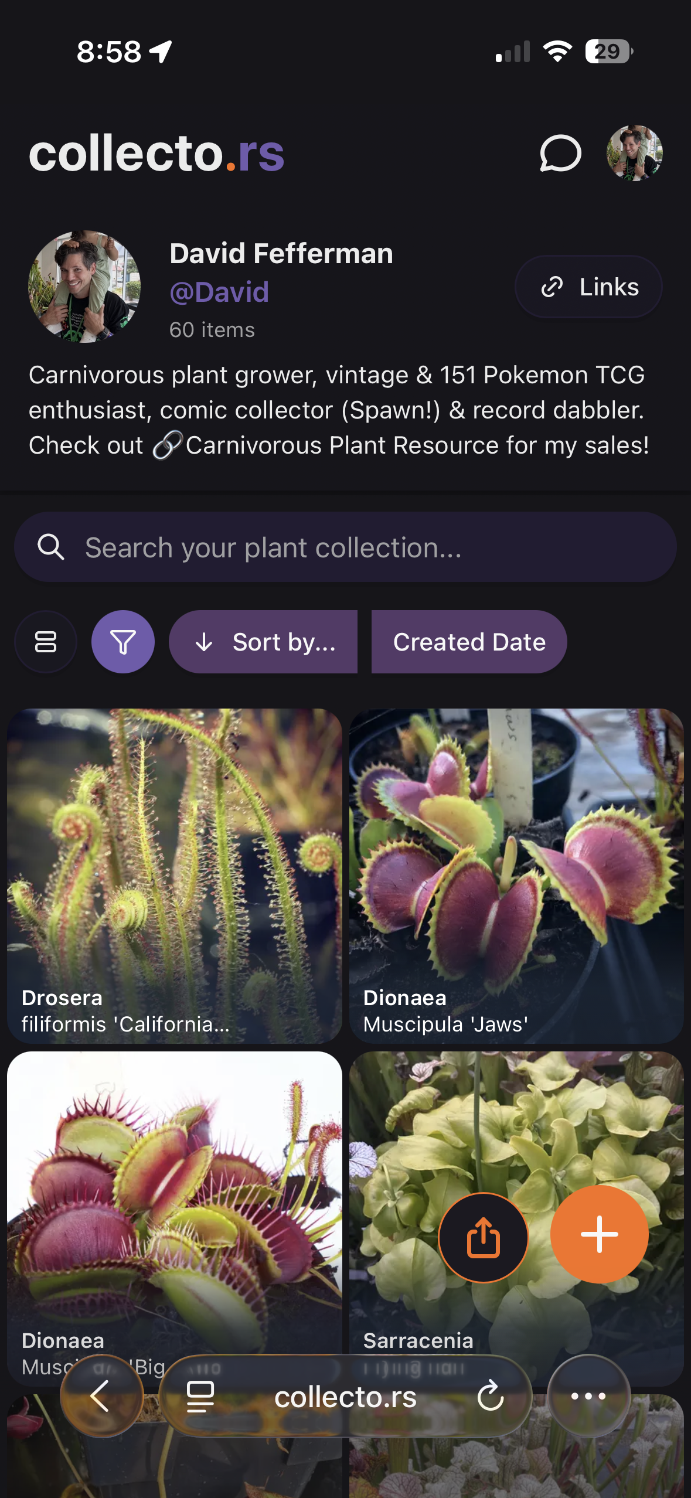Open the Dionaea Muscipula 'Jaws' card
This screenshot has height=1498, width=691.
(x=516, y=876)
